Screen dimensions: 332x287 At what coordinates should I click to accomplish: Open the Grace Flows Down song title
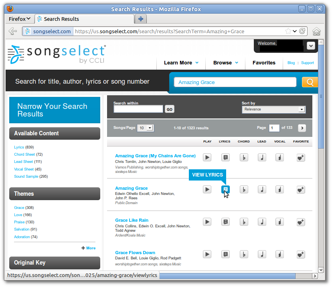(135, 253)
